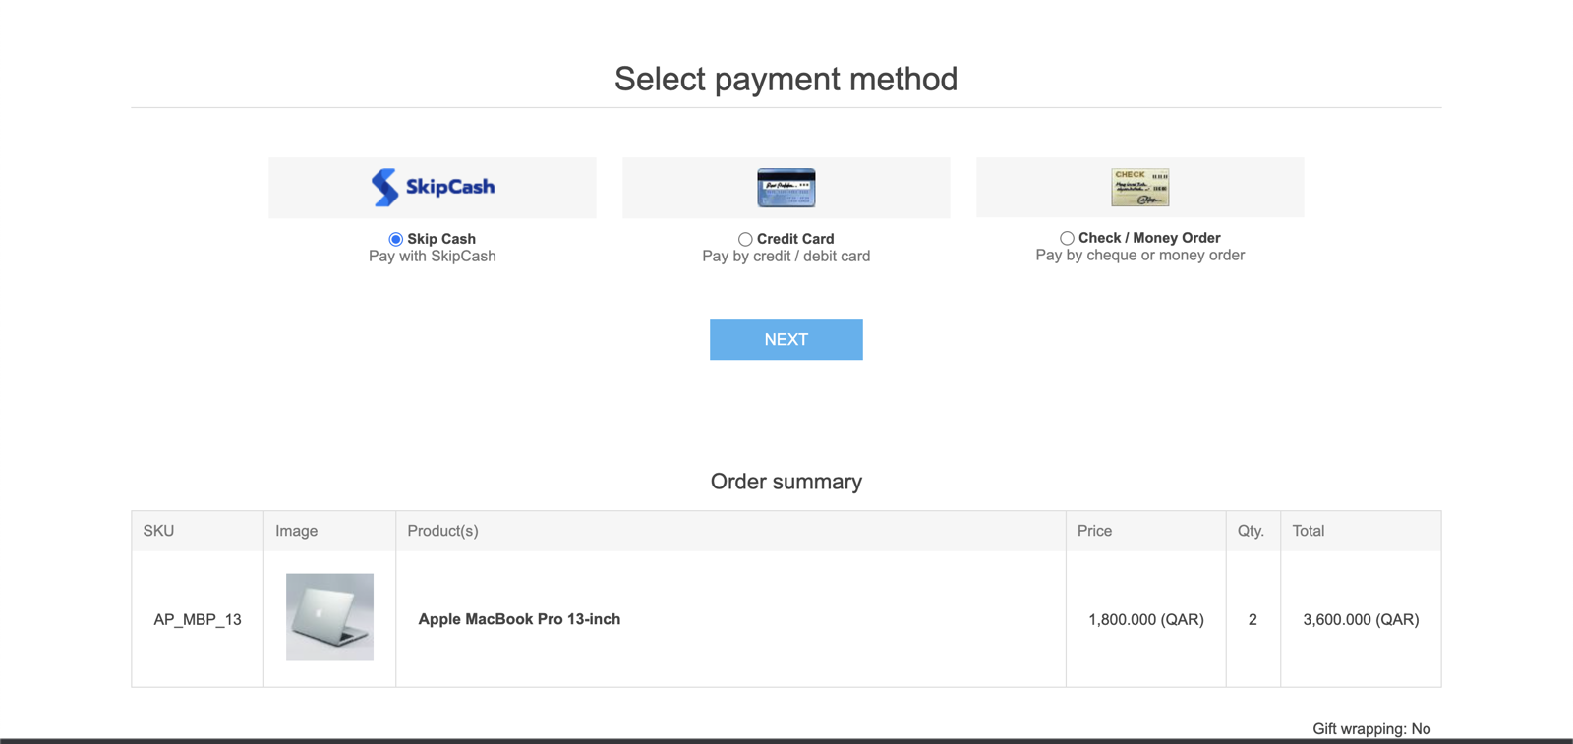Click the "Gift wrapping: No" text

click(1371, 729)
